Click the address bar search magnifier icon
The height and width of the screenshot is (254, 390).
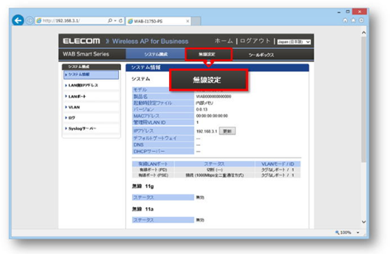[x=110, y=20]
